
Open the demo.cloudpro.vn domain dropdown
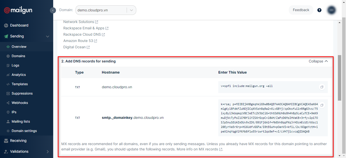[131, 10]
